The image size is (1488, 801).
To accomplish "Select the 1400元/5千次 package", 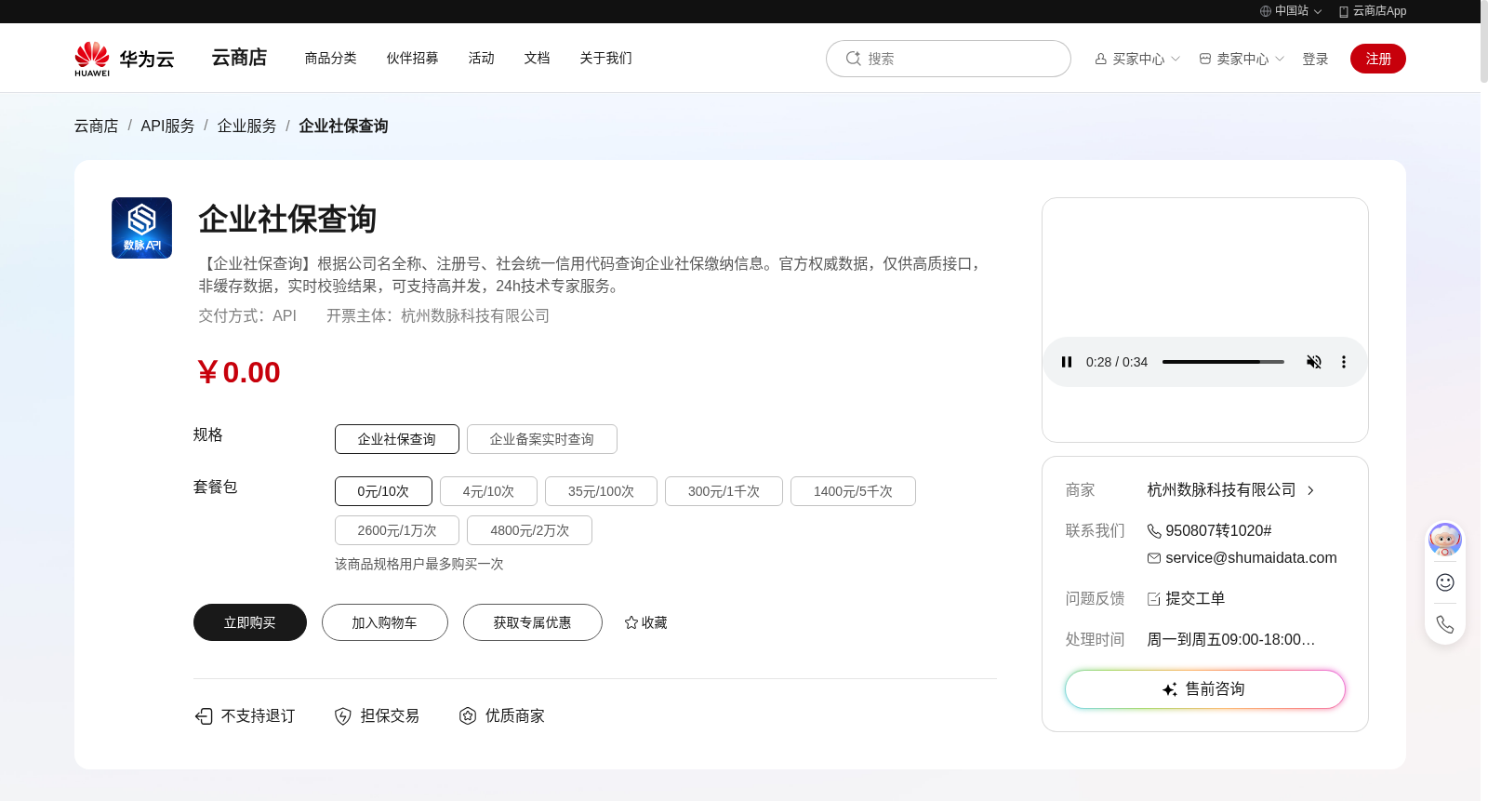I will coord(853,491).
